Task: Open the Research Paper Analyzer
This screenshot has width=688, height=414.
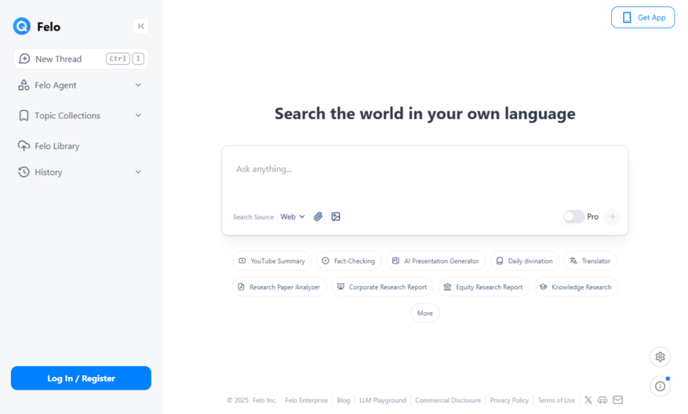Action: [x=279, y=287]
